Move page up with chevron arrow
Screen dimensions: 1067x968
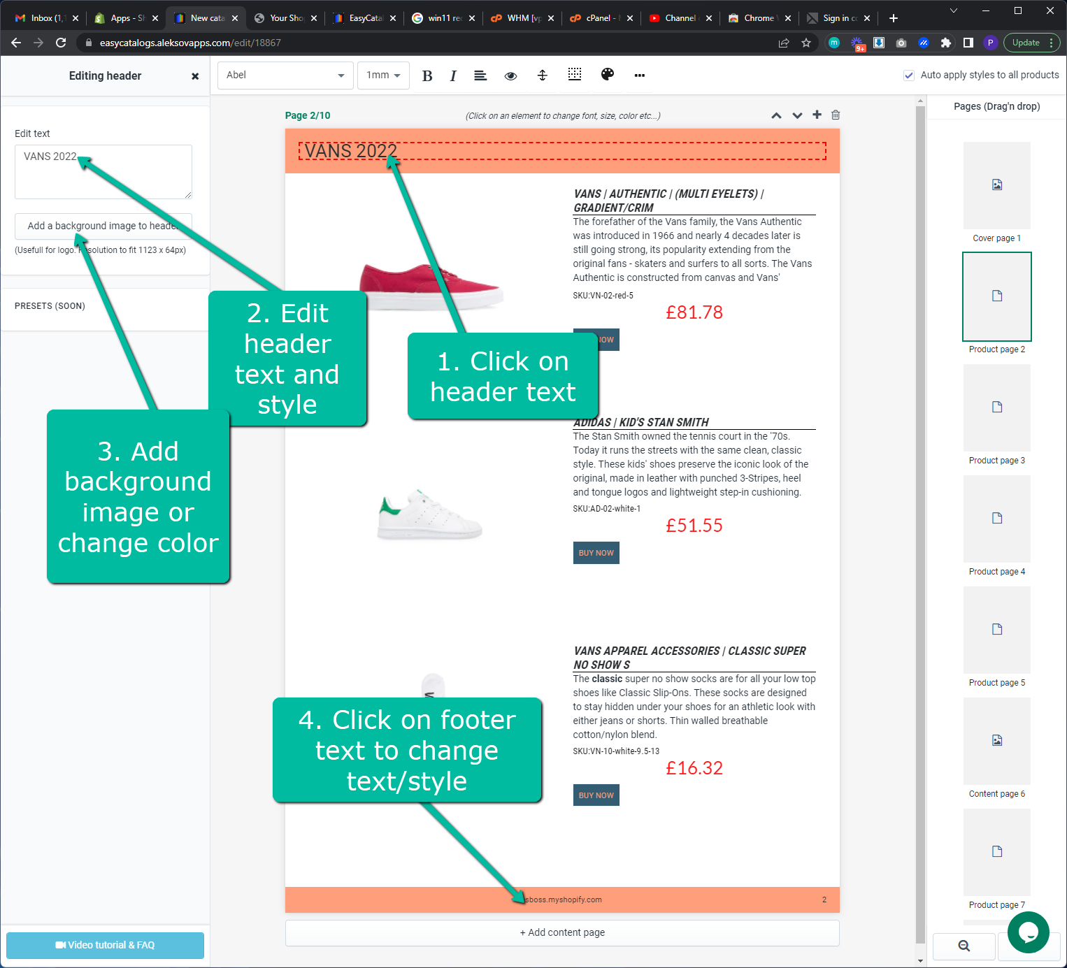pos(776,115)
